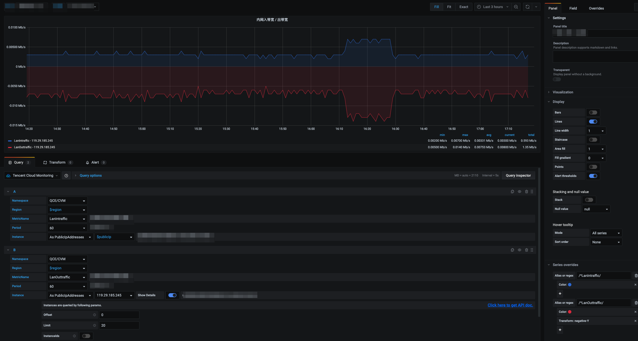Open the Query inspector
The image size is (638, 341).
point(518,175)
